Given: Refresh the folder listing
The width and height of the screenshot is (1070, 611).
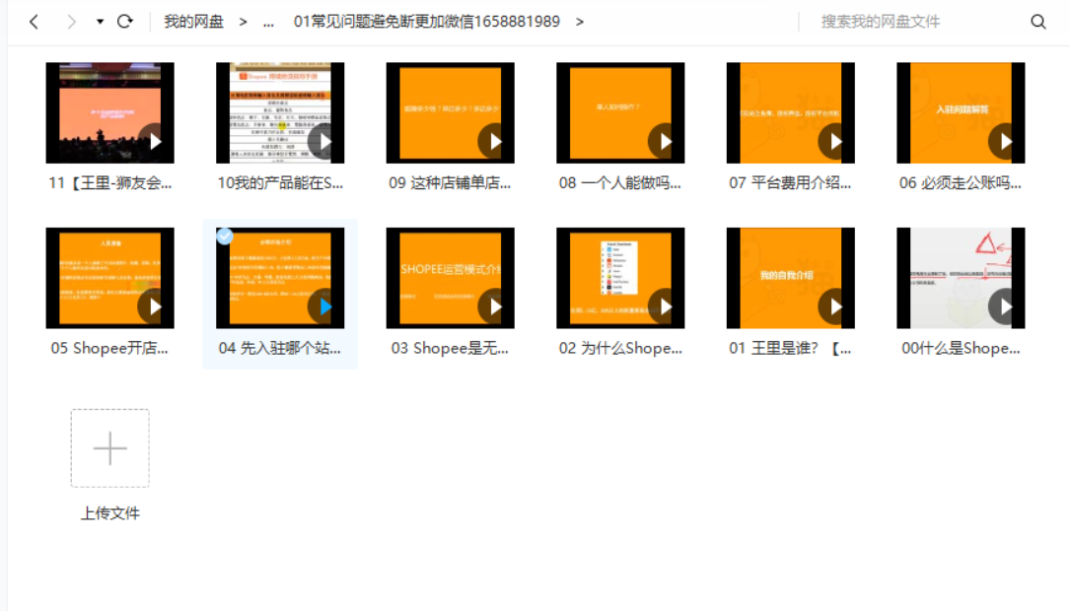Looking at the screenshot, I should click(x=125, y=22).
